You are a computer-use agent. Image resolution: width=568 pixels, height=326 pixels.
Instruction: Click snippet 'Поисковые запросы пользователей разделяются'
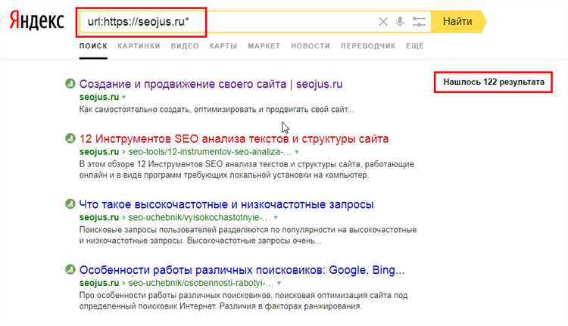248,234
